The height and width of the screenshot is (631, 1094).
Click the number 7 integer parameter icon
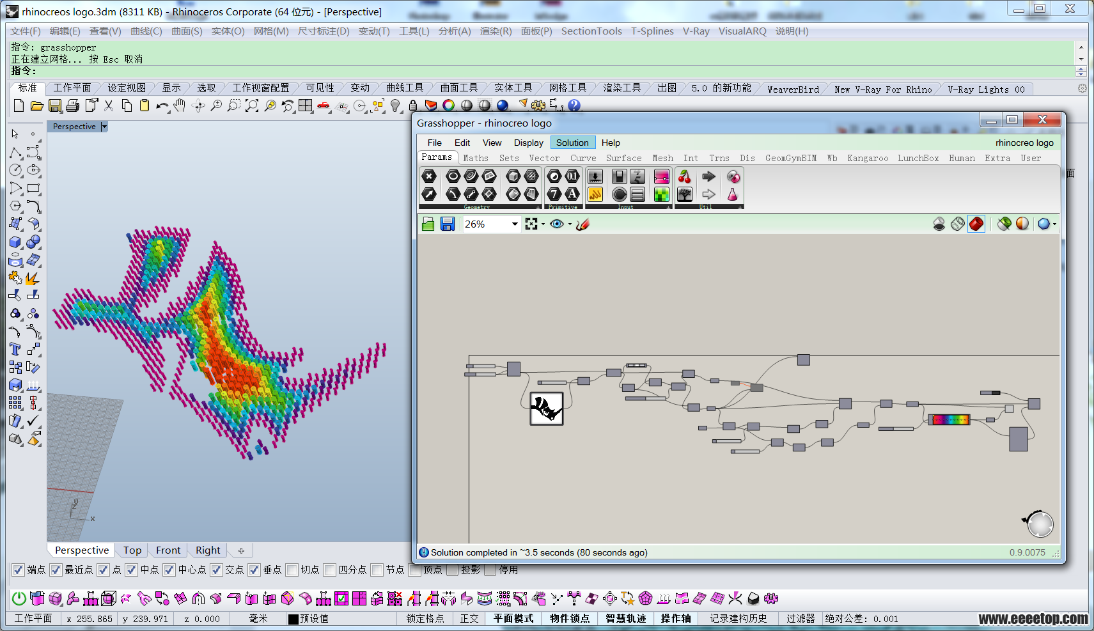pos(554,194)
